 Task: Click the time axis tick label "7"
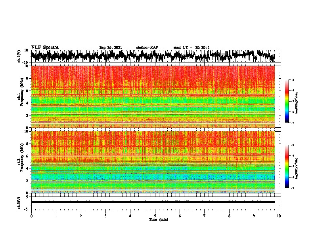point(205,216)
